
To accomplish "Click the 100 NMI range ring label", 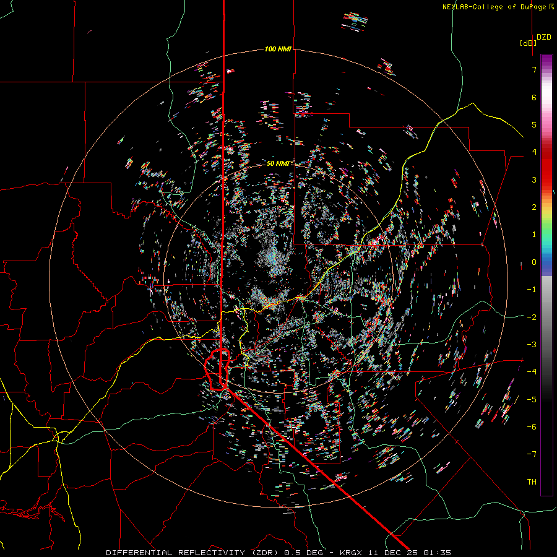I will pos(278,49).
